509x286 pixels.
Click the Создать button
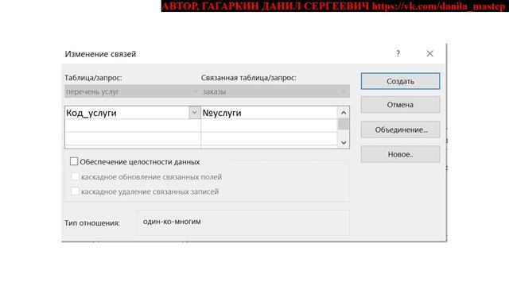point(400,81)
